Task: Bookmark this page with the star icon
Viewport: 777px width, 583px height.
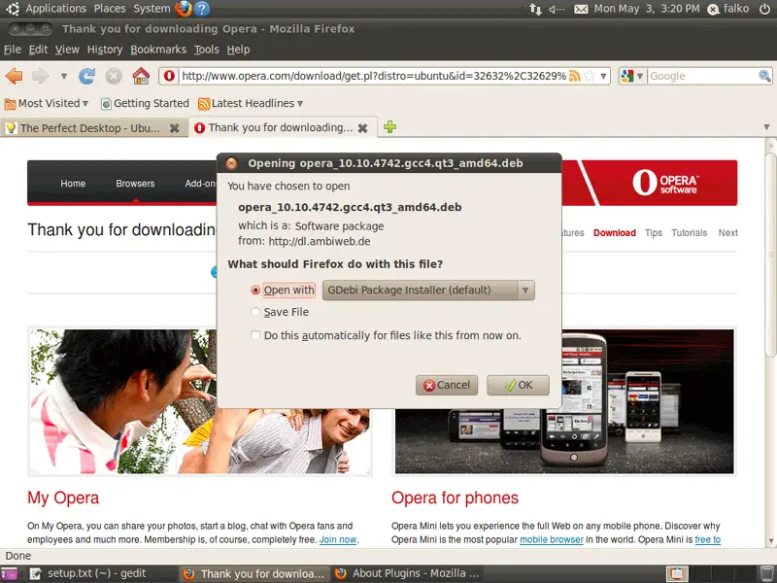Action: pos(590,76)
